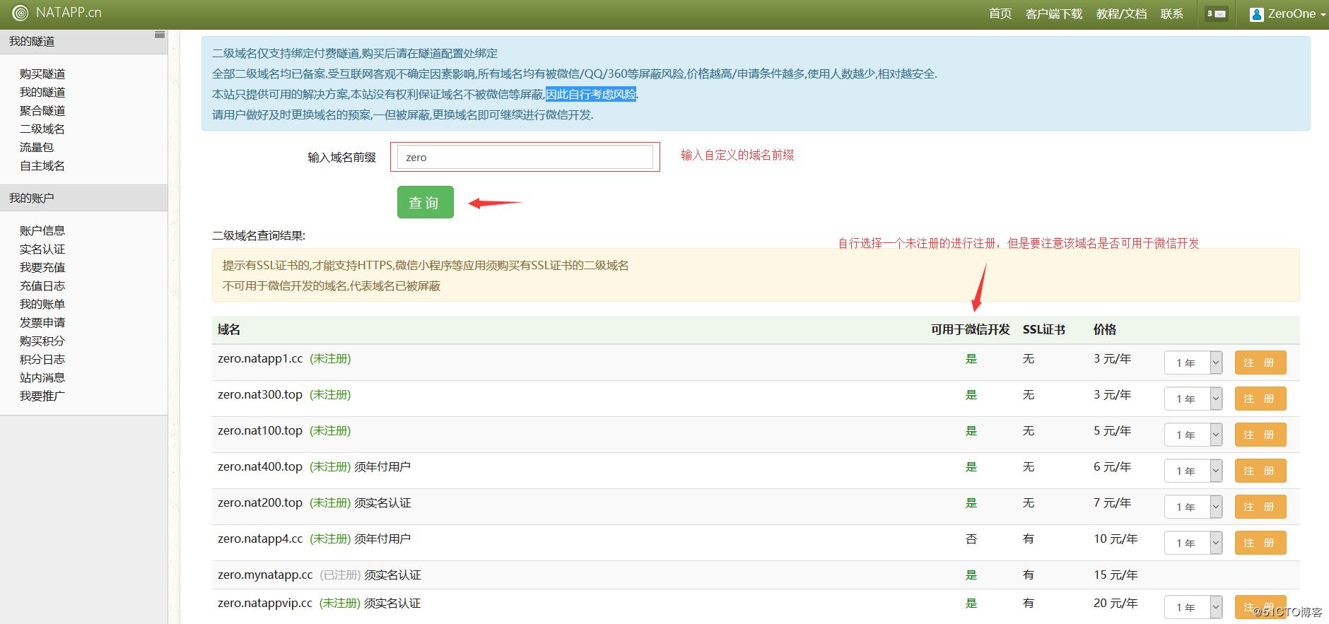
Task: Click the 我的隧道 section header
Action: coord(83,41)
